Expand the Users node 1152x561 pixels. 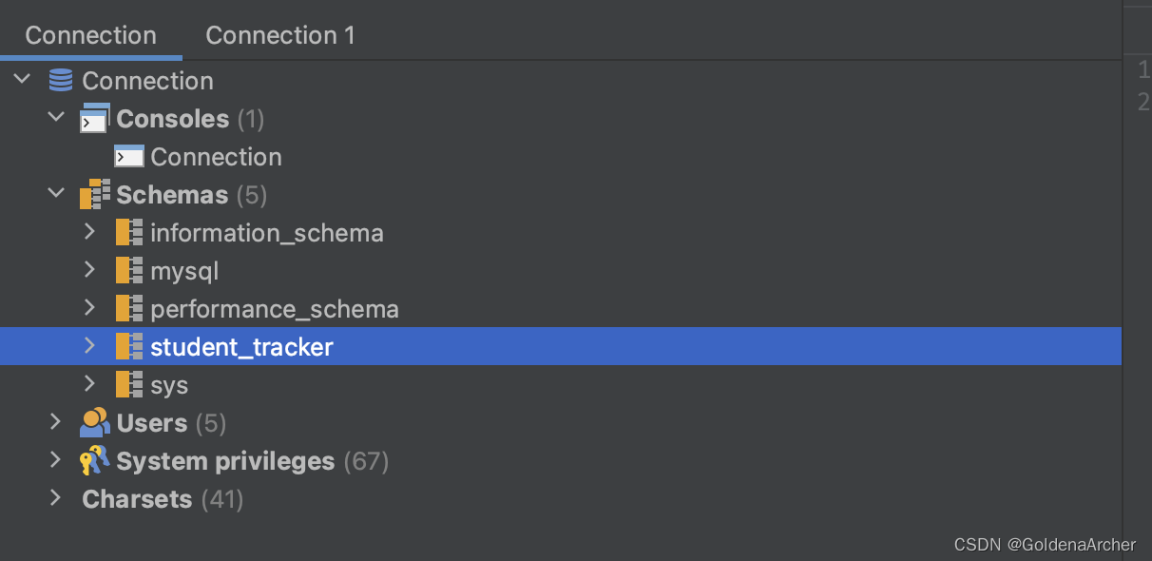click(55, 422)
